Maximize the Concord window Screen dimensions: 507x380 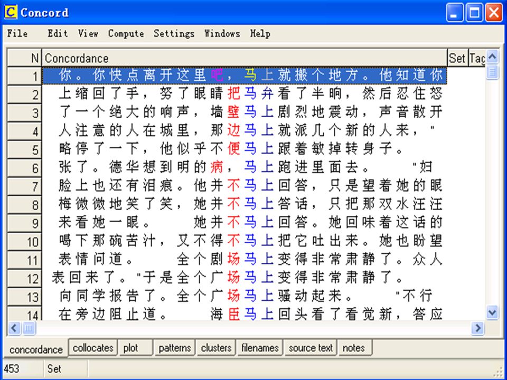pyautogui.click(x=474, y=13)
